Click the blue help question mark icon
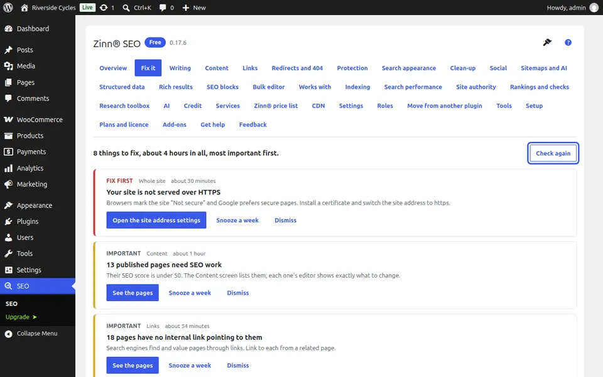603x377 pixels. click(568, 42)
